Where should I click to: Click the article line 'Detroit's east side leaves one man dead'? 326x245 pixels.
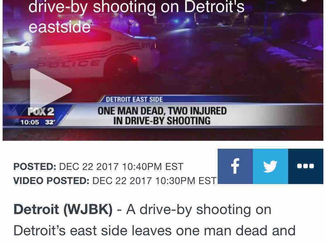click(x=154, y=231)
